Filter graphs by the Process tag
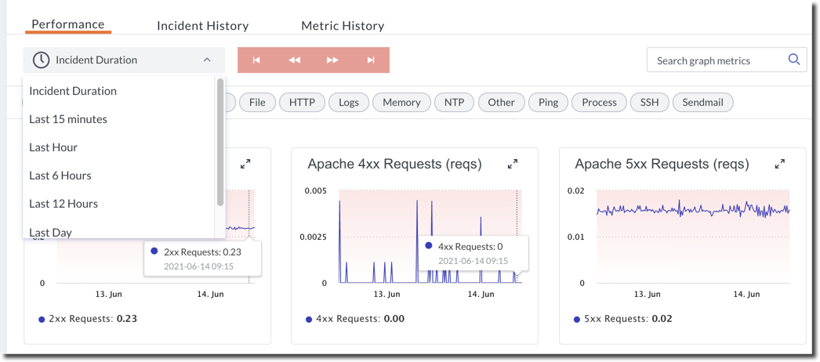This screenshot has width=820, height=362. 599,102
